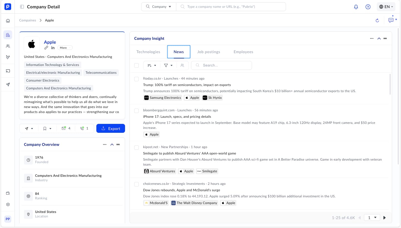Tick the Smilegate news article checkbox
The image size is (401, 228).
coord(136,148)
